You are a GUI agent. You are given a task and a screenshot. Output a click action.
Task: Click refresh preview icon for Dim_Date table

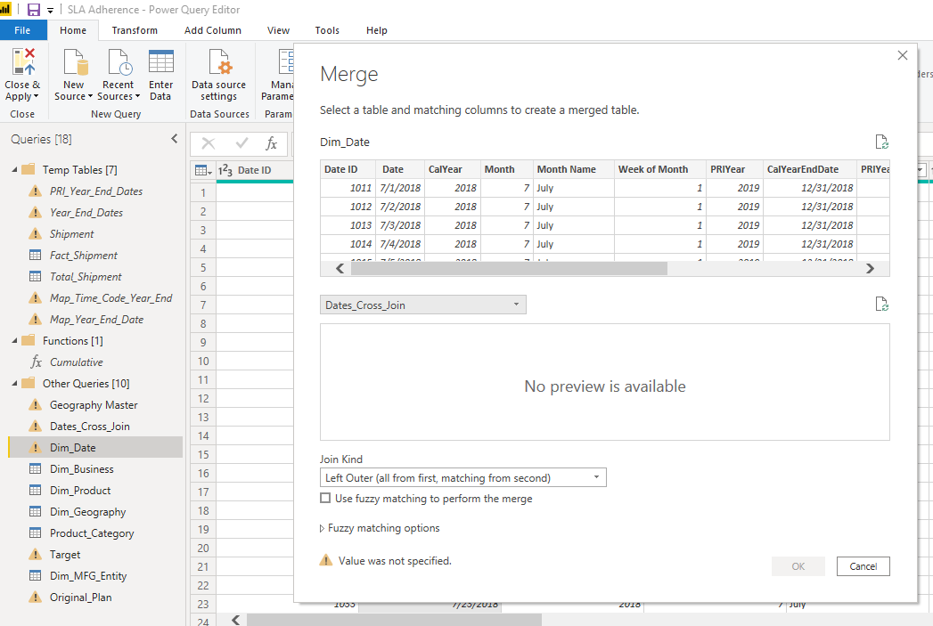(881, 142)
